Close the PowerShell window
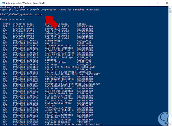The image size is (172, 126). [x=167, y=3]
